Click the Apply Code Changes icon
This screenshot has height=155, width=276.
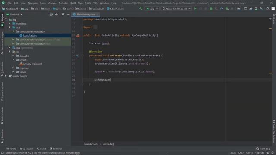pyautogui.click(x=206, y=9)
